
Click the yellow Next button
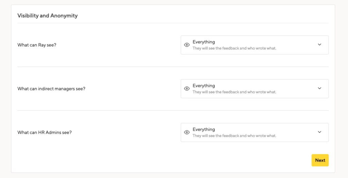click(320, 160)
